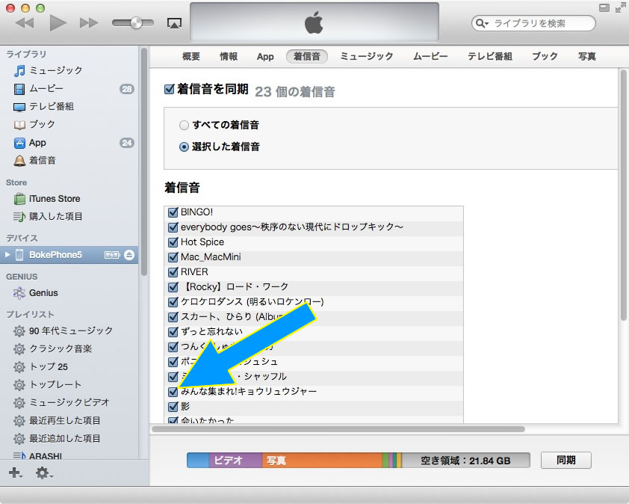Toggle the 着信音を同期 checkbox
The width and height of the screenshot is (629, 504).
[170, 89]
